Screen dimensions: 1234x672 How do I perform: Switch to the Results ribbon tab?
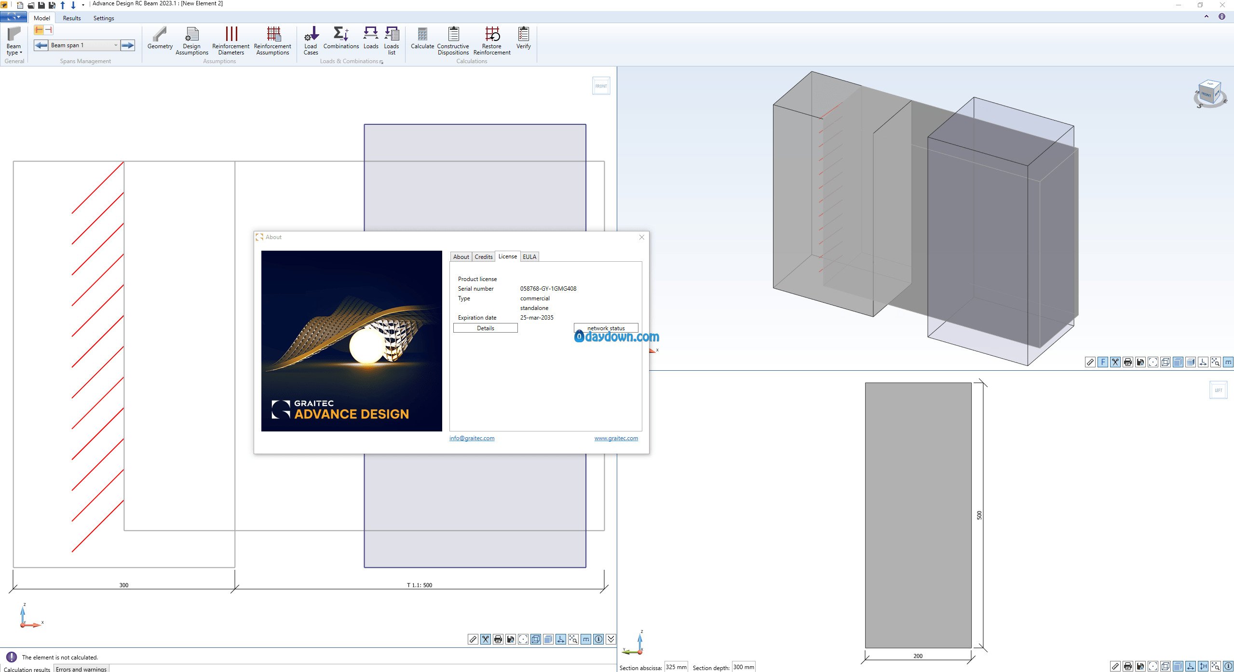[72, 18]
